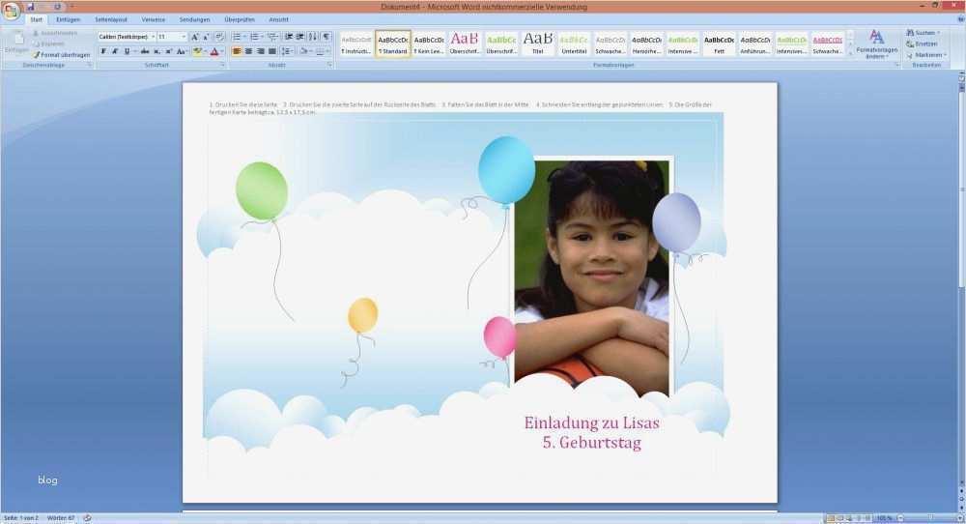
Task: Select the Standard style
Action: tap(393, 44)
